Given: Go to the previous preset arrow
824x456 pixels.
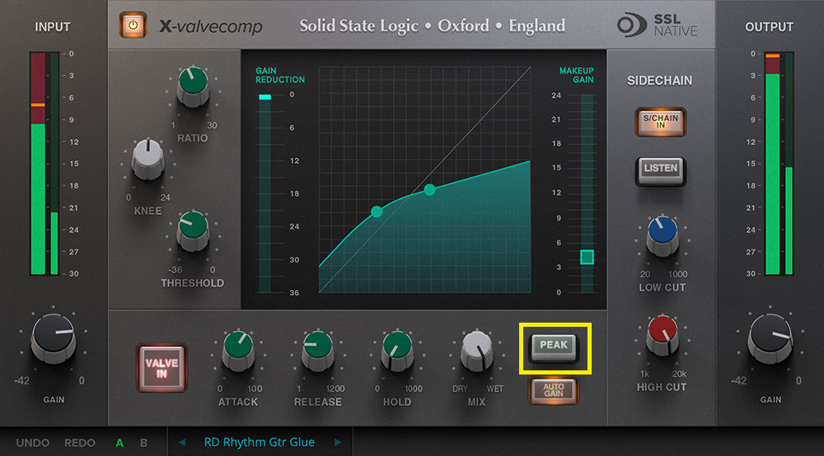Looking at the screenshot, I should tap(182, 442).
